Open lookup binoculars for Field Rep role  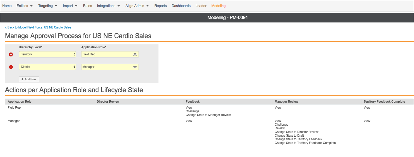point(135,54)
